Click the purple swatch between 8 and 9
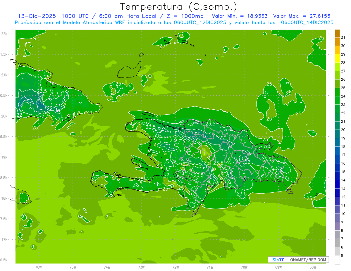Viewport: 351px width, 271px height. click(337, 226)
